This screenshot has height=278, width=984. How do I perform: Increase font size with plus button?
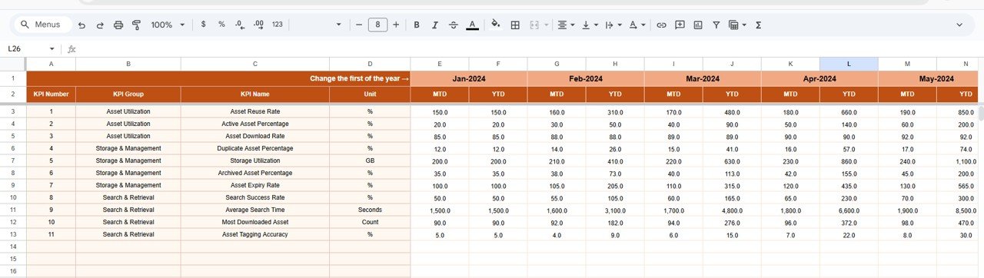tap(396, 25)
